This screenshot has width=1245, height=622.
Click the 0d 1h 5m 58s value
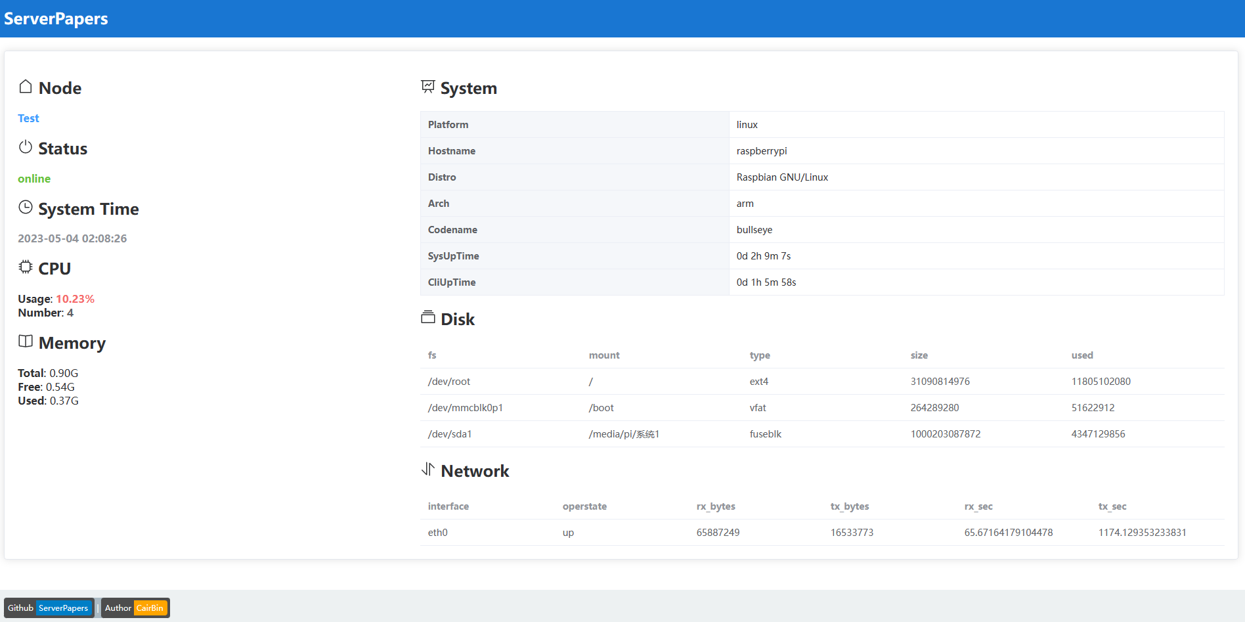(766, 282)
